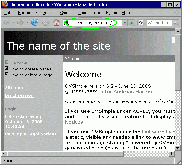Open the Peter Andreas Harteg link

pos(125,92)
